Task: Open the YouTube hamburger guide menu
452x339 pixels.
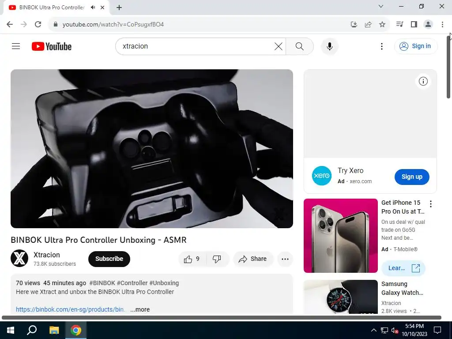Action: 16,46
